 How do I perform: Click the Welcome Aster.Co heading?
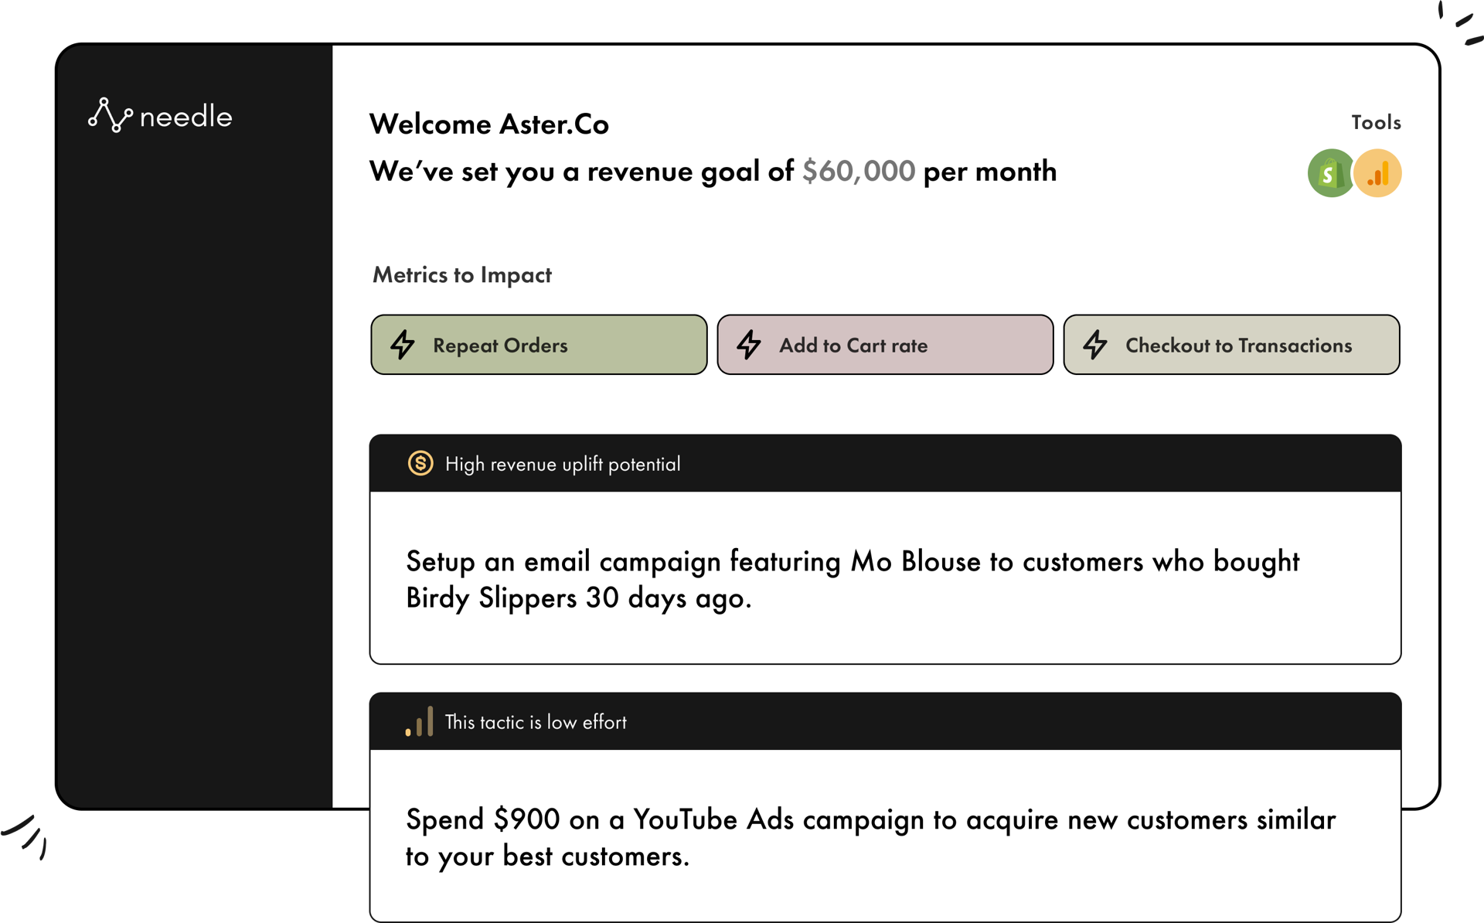tap(489, 124)
